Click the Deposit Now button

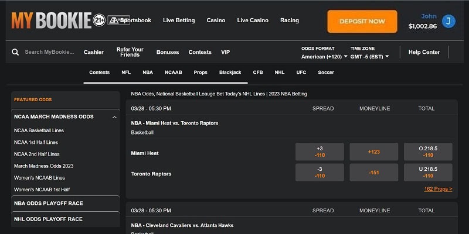362,22
